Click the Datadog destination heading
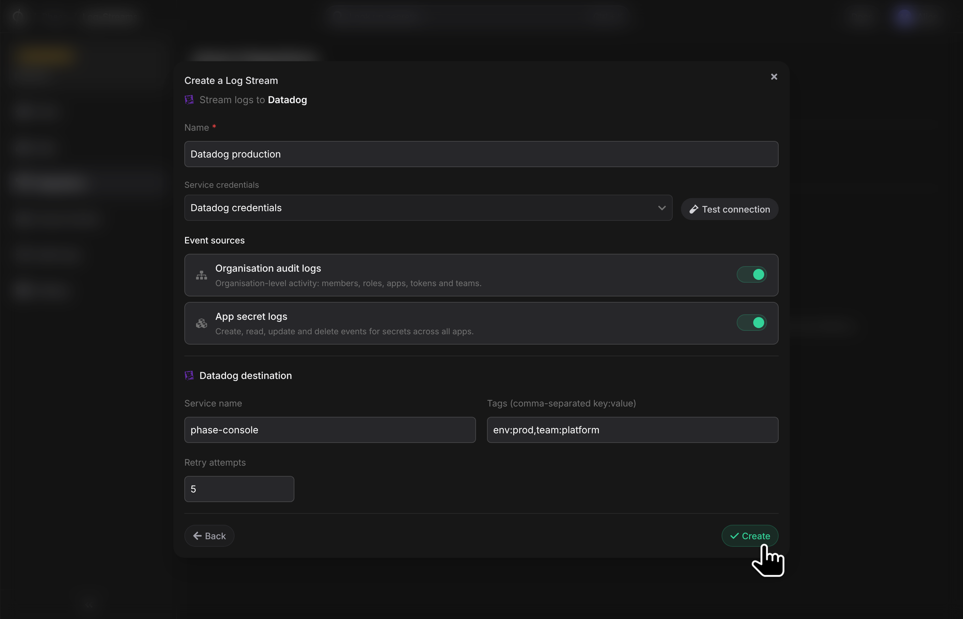963x619 pixels. coord(246,376)
